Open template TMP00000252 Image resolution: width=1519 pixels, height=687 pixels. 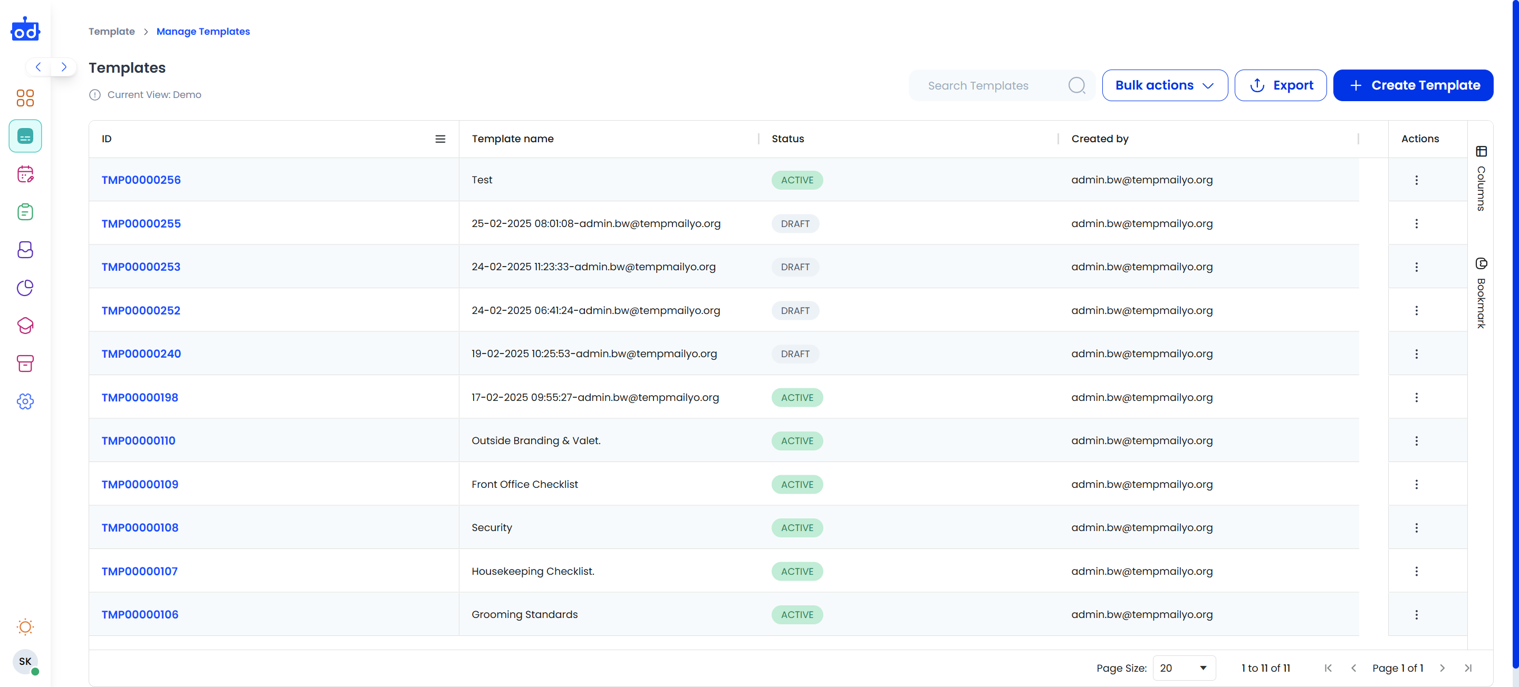141,310
